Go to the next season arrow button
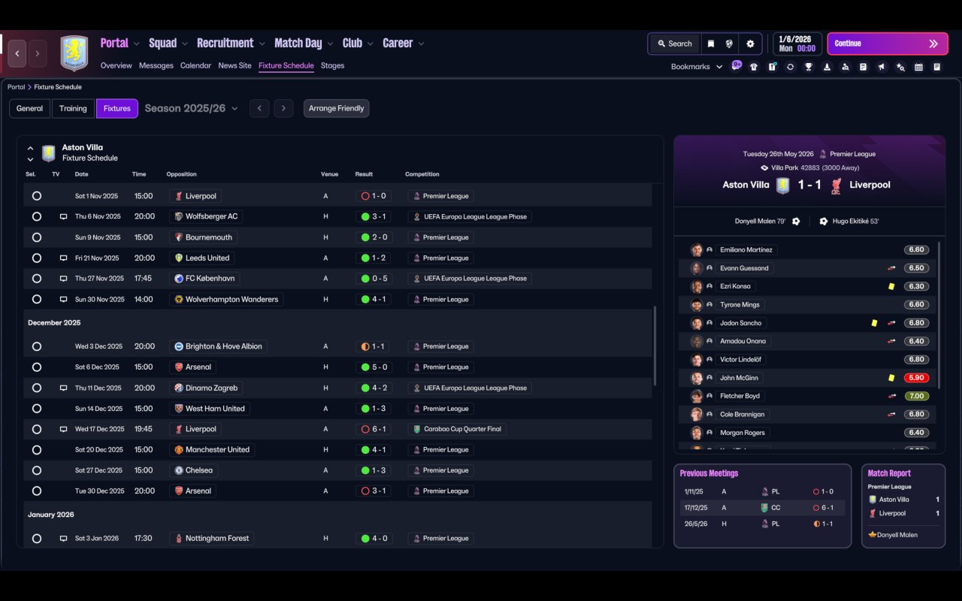This screenshot has height=601, width=962. click(x=283, y=108)
